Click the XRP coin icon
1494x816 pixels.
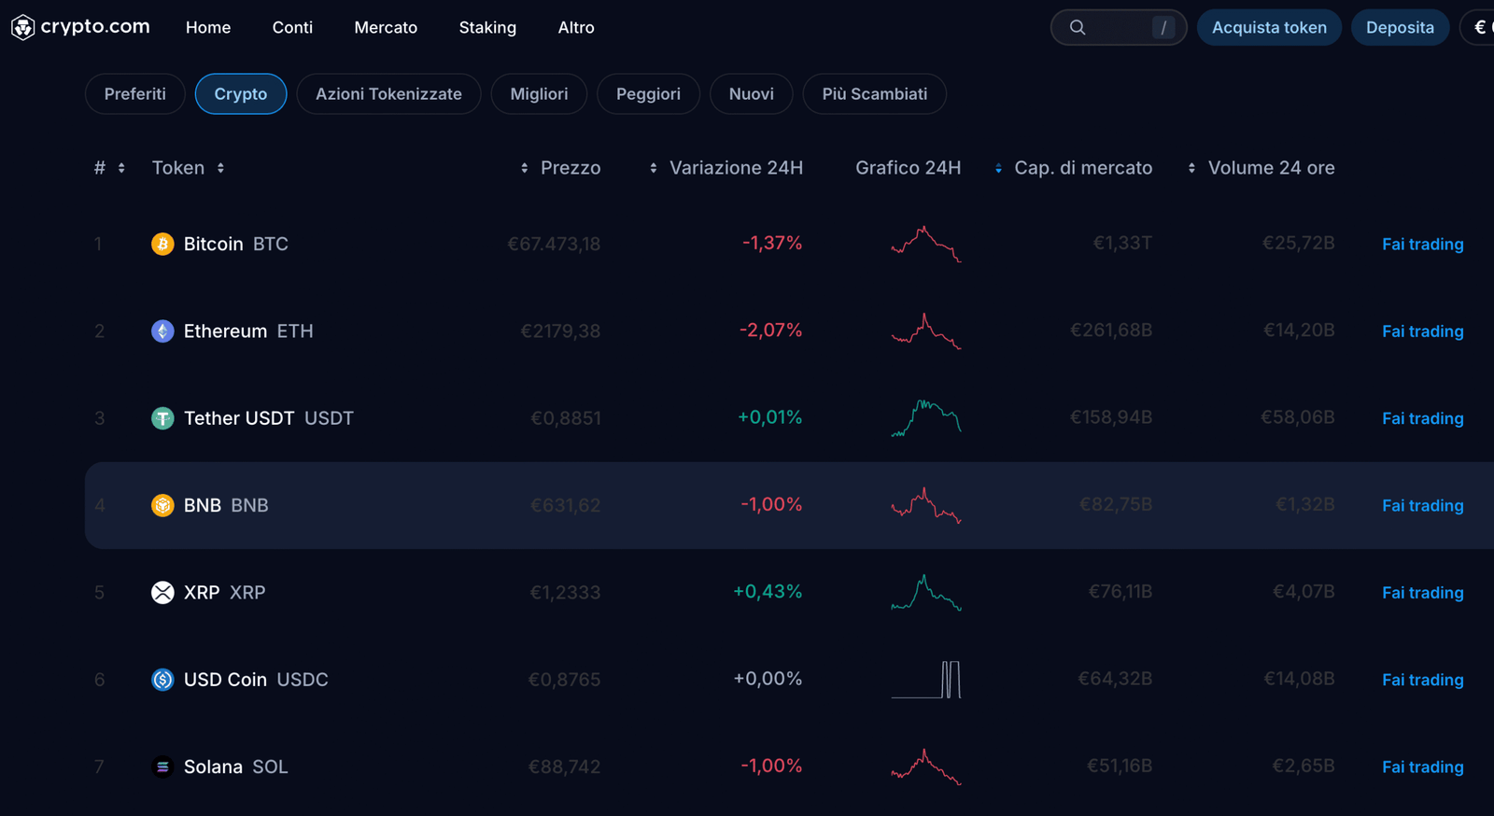tap(162, 593)
